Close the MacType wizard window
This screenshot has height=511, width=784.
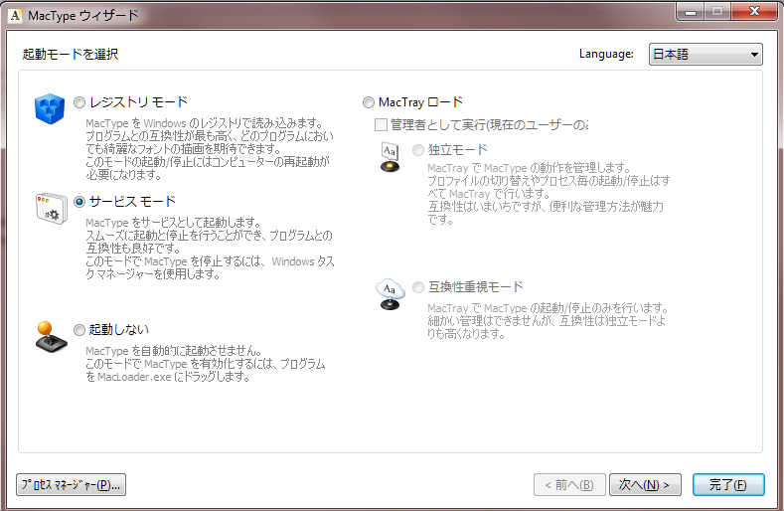pos(751,12)
